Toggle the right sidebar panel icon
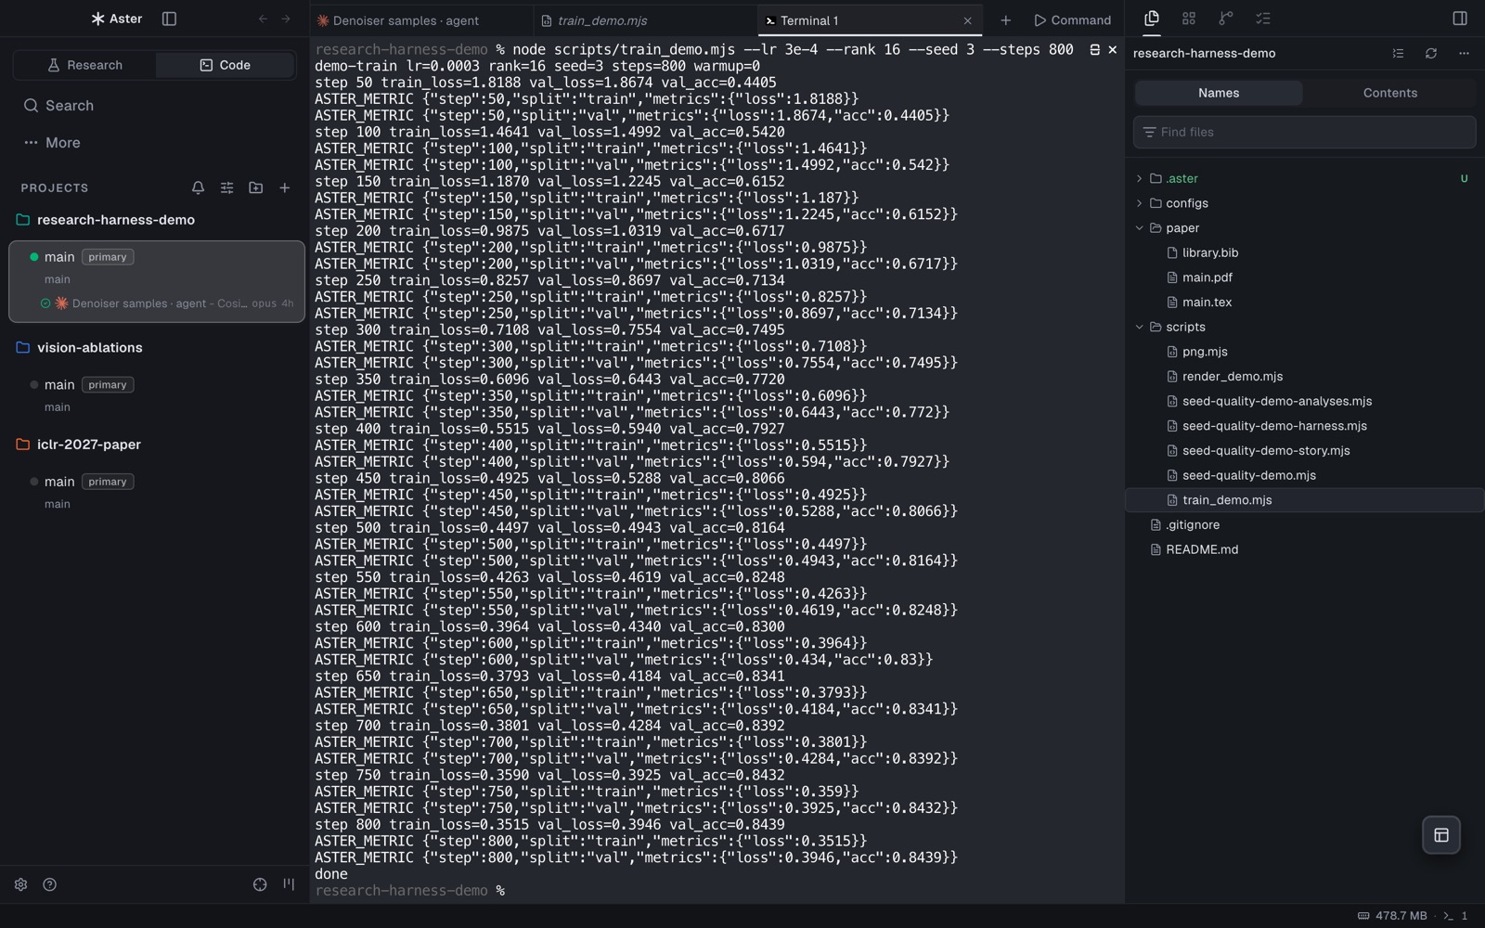1485x928 pixels. coord(1460,18)
